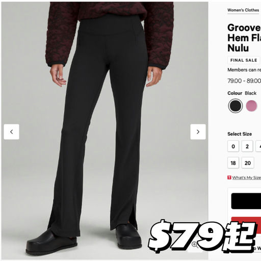Pick size 20

pyautogui.click(x=248, y=163)
